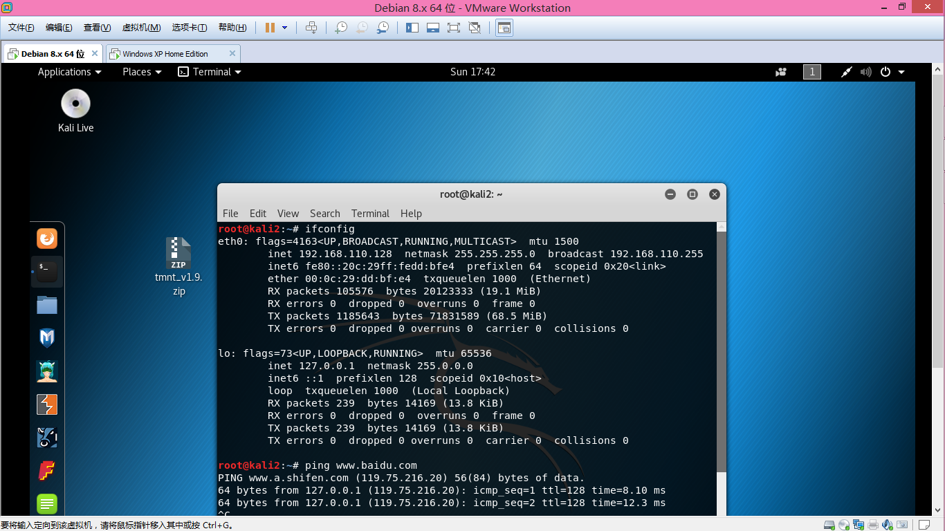Click the terminal scrollbar up arrow
This screenshot has height=531, width=945.
tap(722, 227)
